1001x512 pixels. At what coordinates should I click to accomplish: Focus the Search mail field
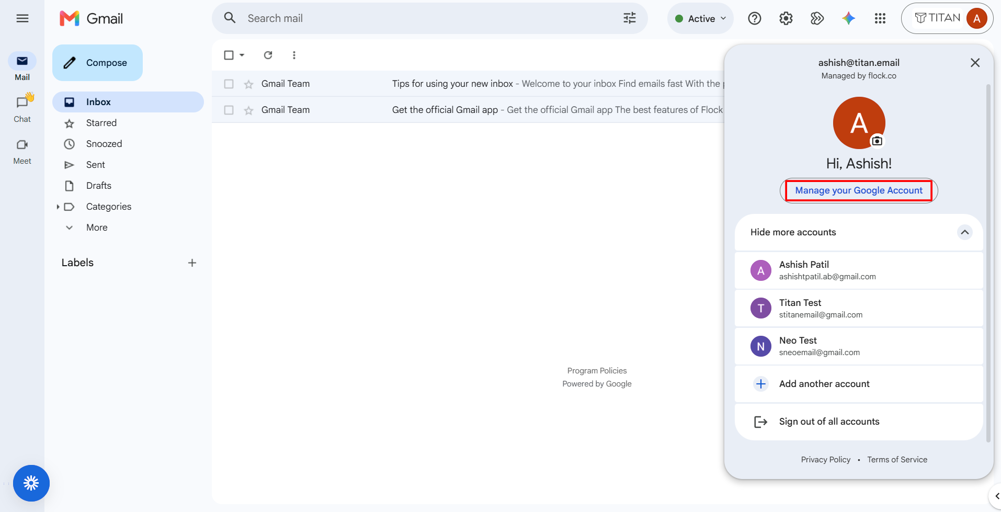pos(429,18)
